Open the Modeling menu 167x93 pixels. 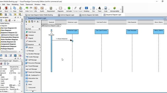pos(15,4)
